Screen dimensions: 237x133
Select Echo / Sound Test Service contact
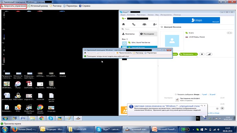(x=139, y=43)
